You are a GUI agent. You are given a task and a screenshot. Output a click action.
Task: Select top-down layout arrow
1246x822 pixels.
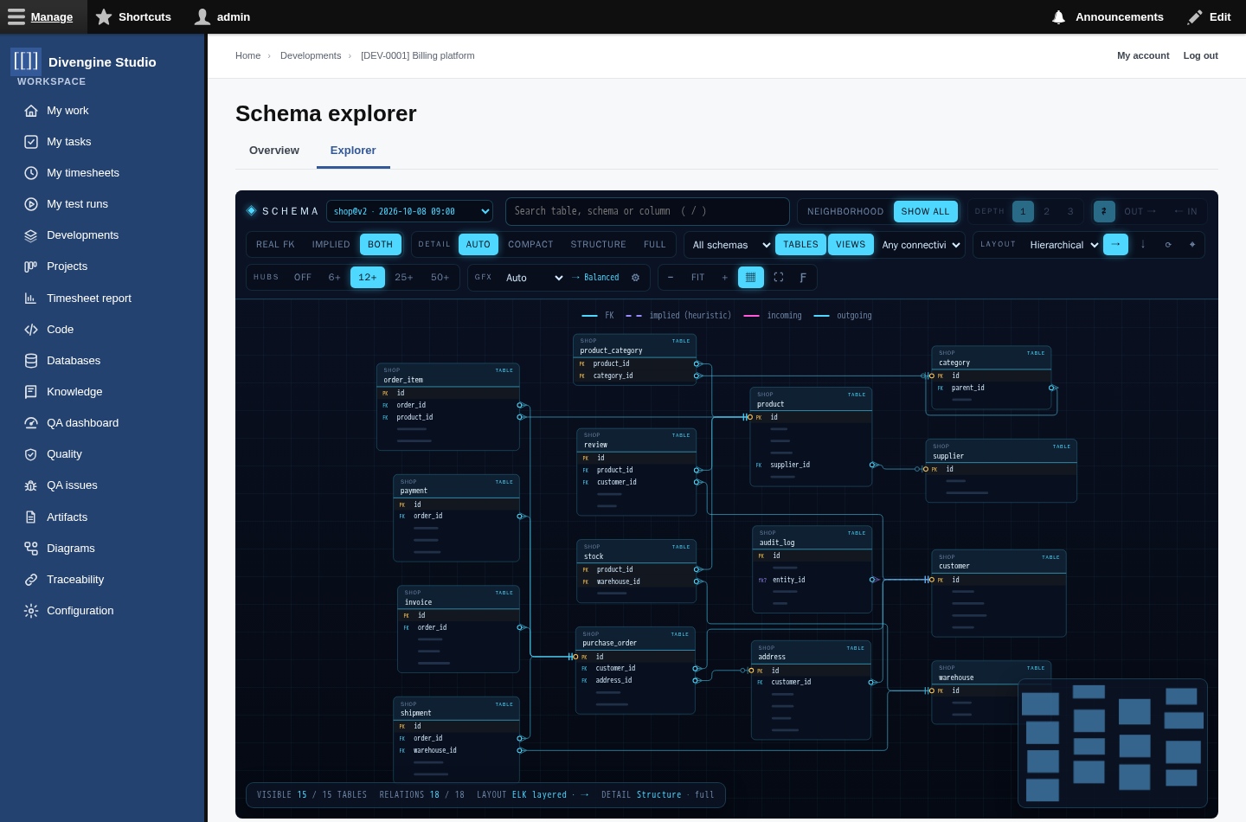[1143, 245]
